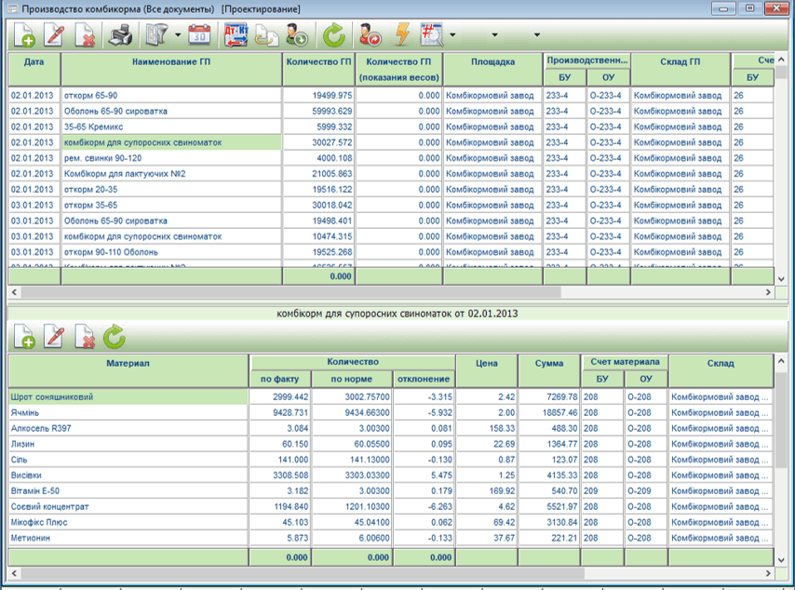Image resolution: width=795 pixels, height=590 pixels.
Task: Open the rightmost dropdown arrow in the top toolbar
Action: (x=537, y=36)
